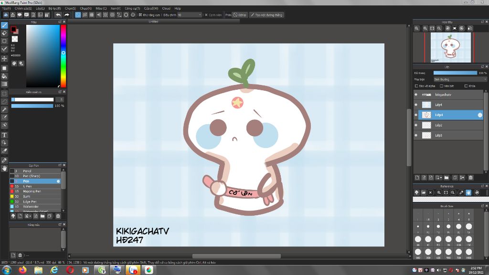The image size is (489, 275).
Task: Select the Lasso selection tool
Action: point(4,102)
